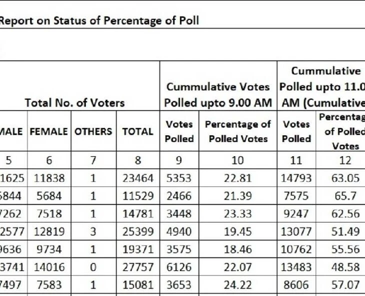
Task: Select the "Total No. of Voters" header cell
Action: point(74,103)
